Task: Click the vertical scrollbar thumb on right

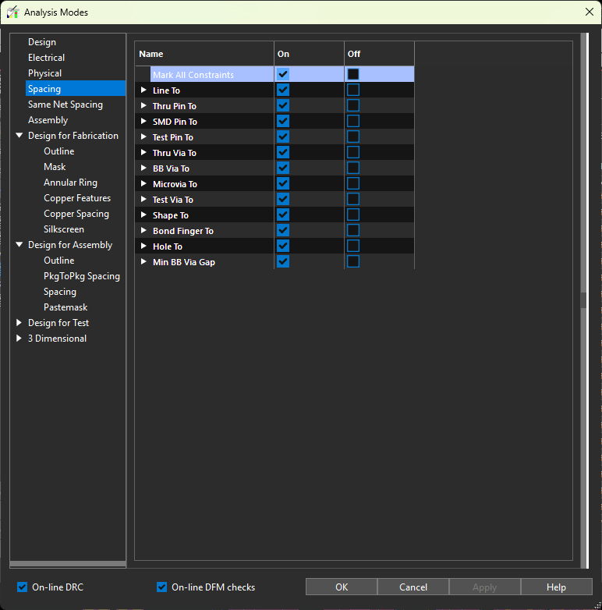Action: click(583, 300)
